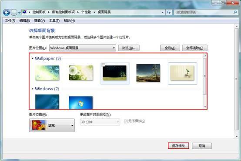Click main window scroll down arrow

click(x=237, y=136)
